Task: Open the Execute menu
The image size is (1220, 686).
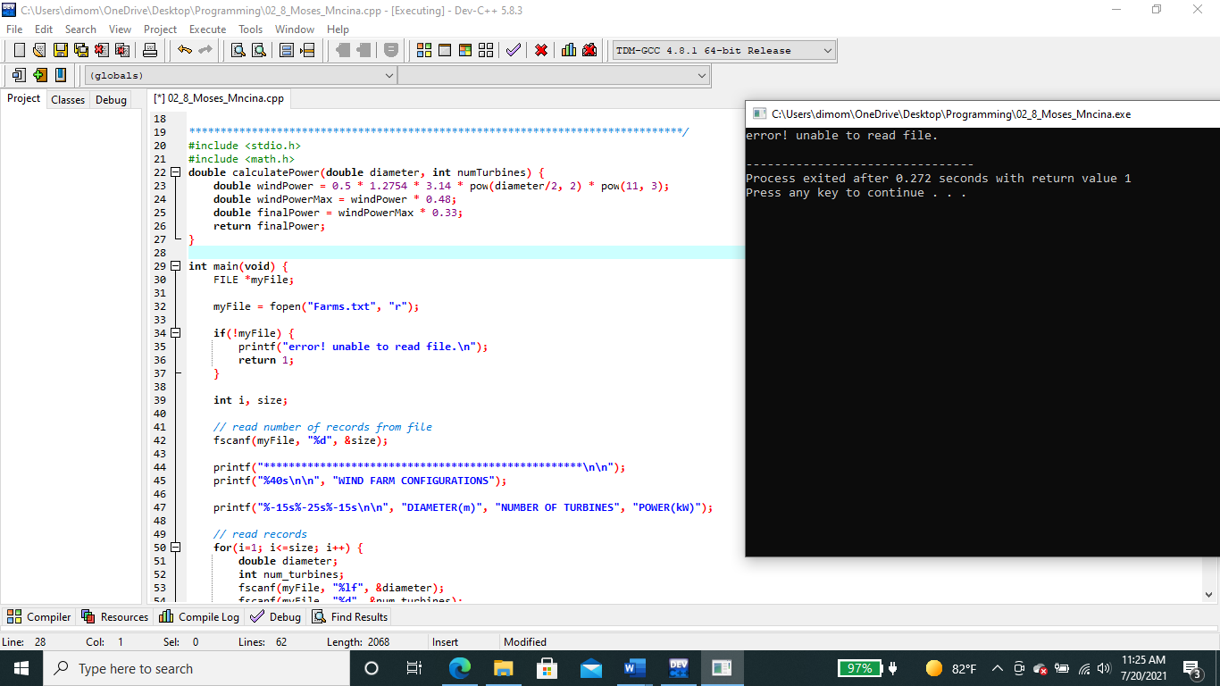Action: point(207,29)
